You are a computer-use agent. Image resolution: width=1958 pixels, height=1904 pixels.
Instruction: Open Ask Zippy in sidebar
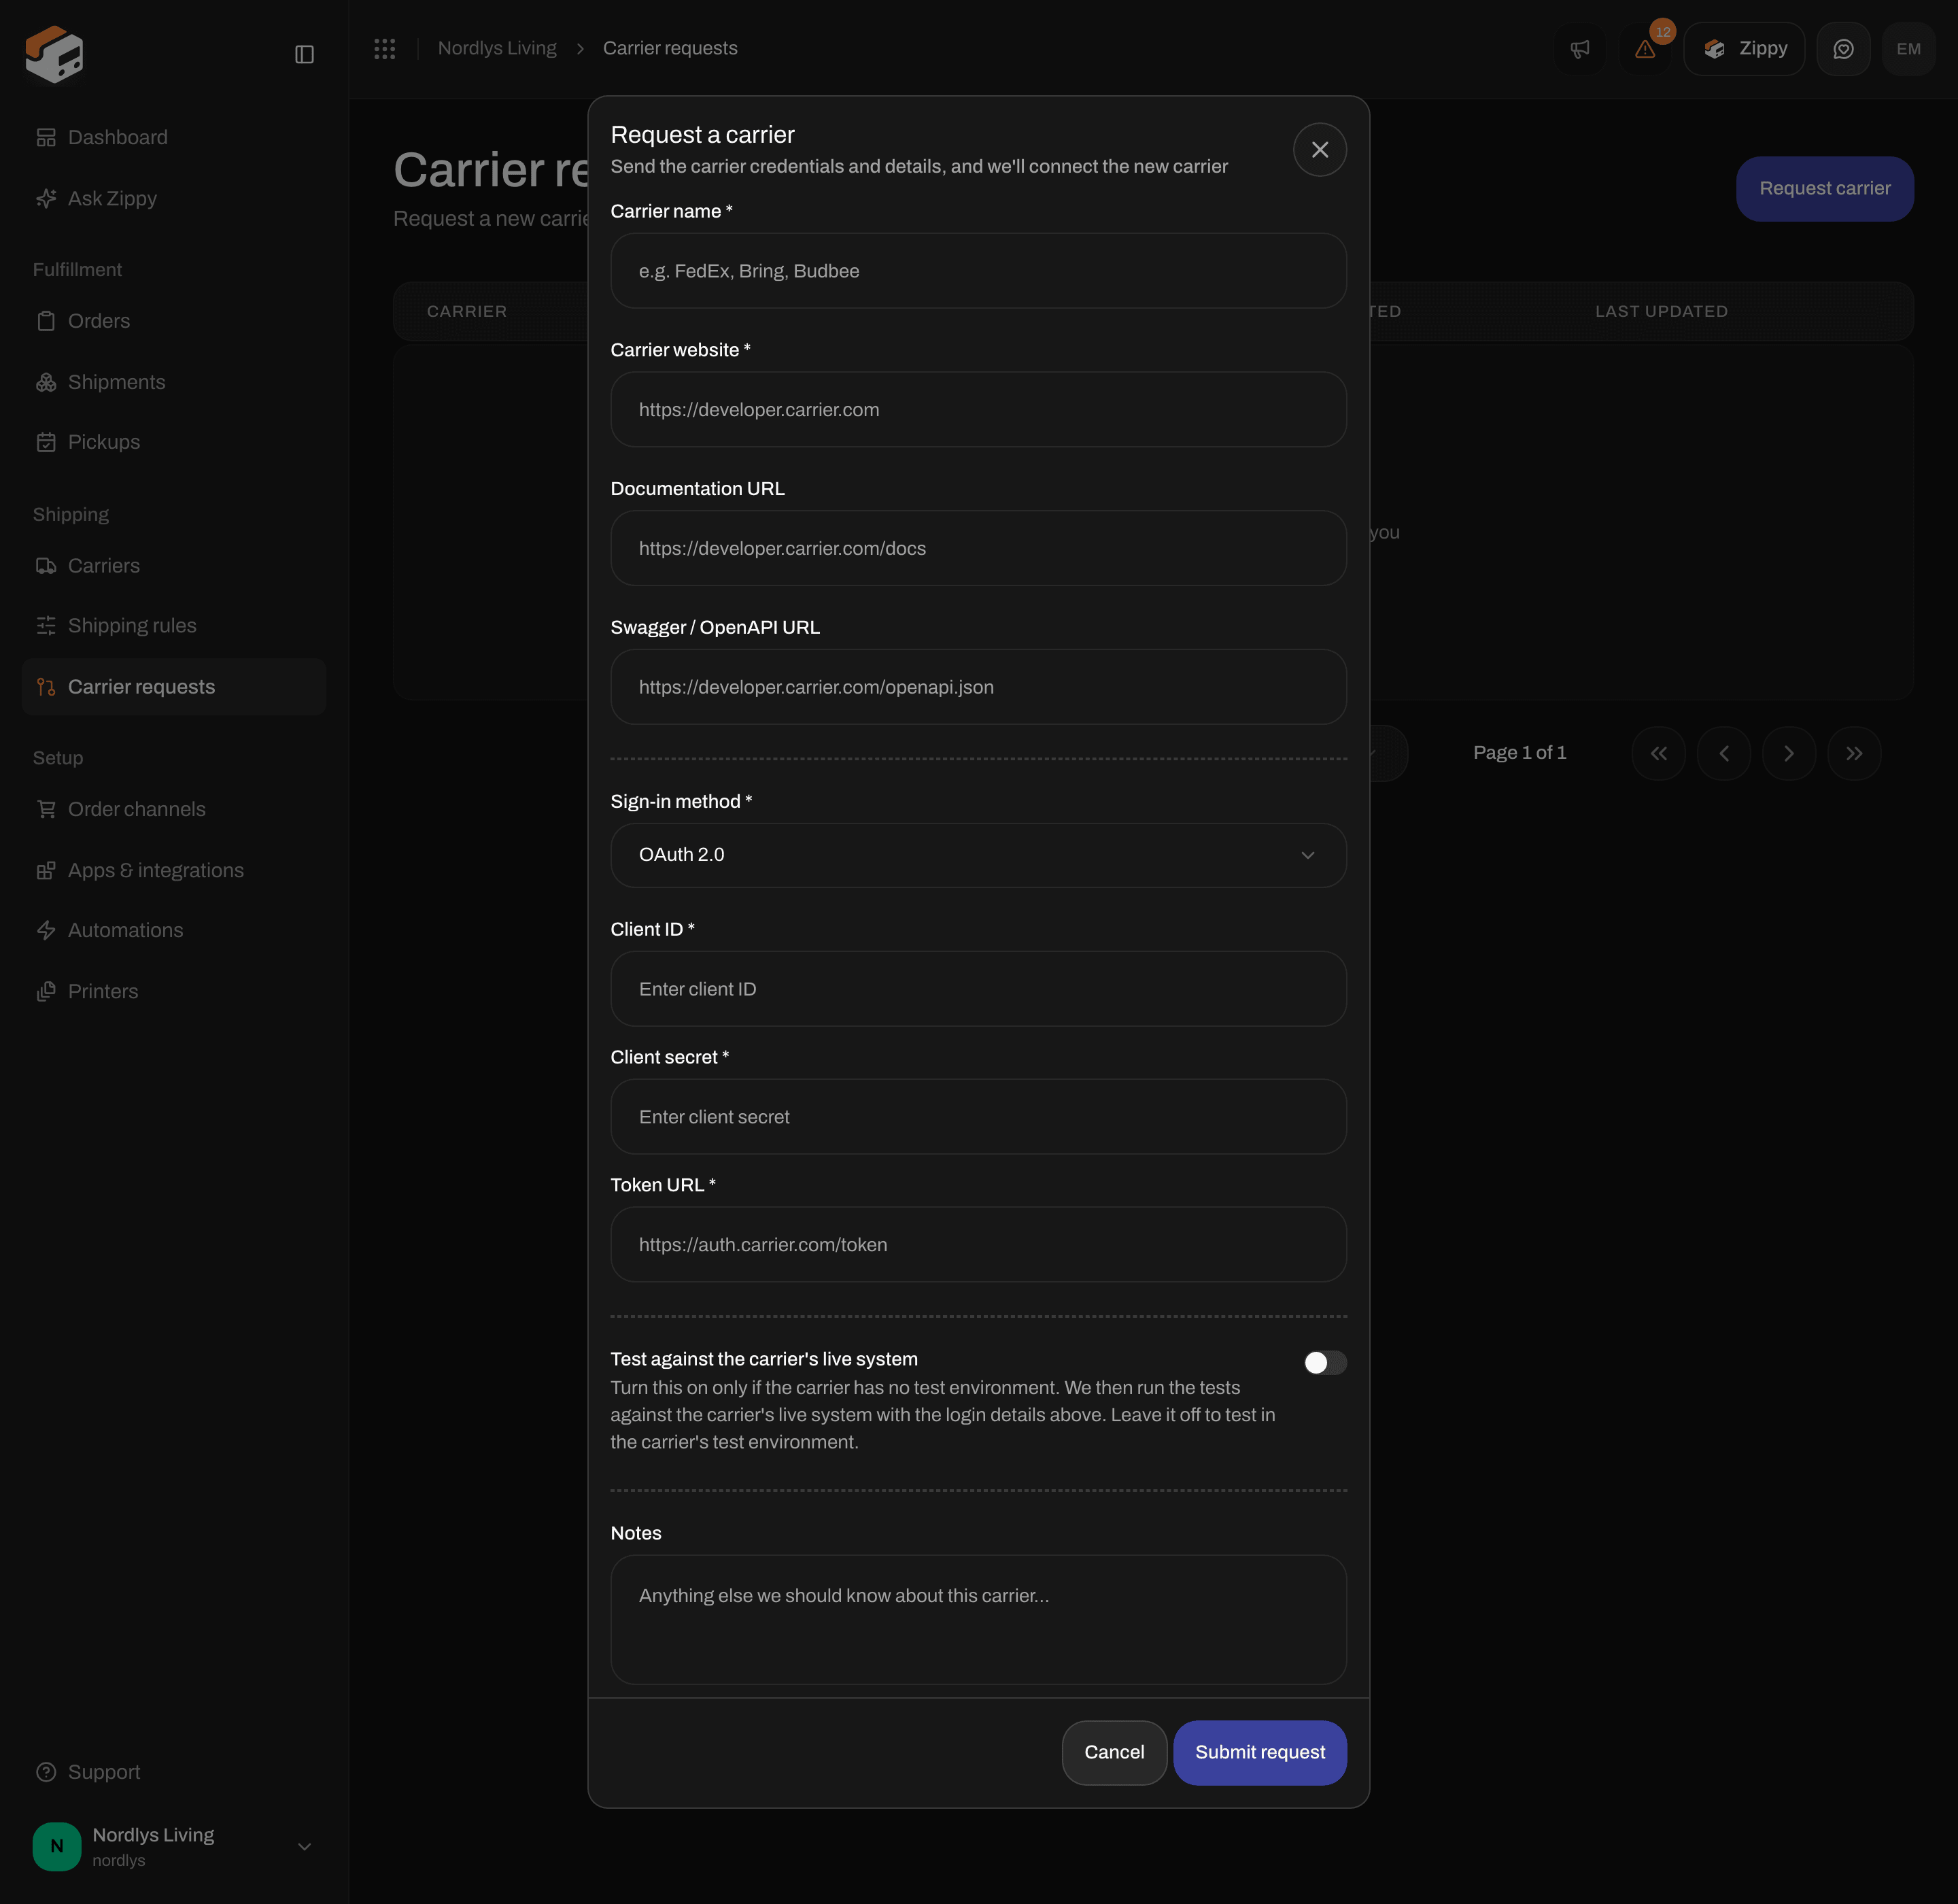click(x=174, y=199)
